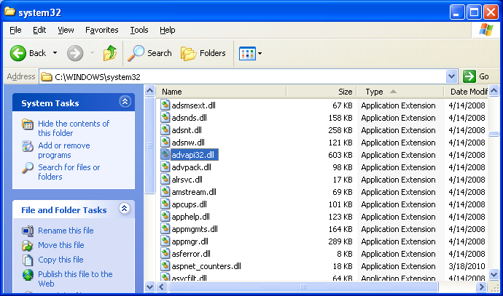
Task: Select the apcups.dll file icon
Action: click(x=165, y=204)
